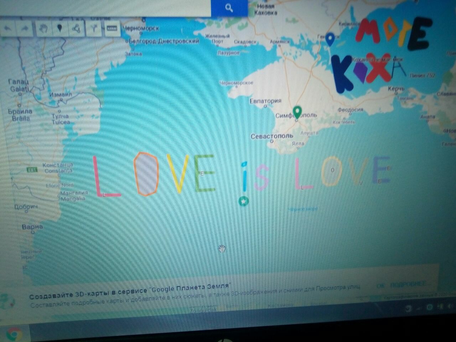456x342 pixels.
Task: Click the Скадовск town label
Action: (x=245, y=42)
